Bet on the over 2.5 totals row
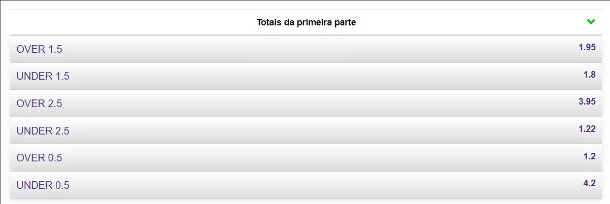This screenshot has width=610, height=204. pos(304,104)
